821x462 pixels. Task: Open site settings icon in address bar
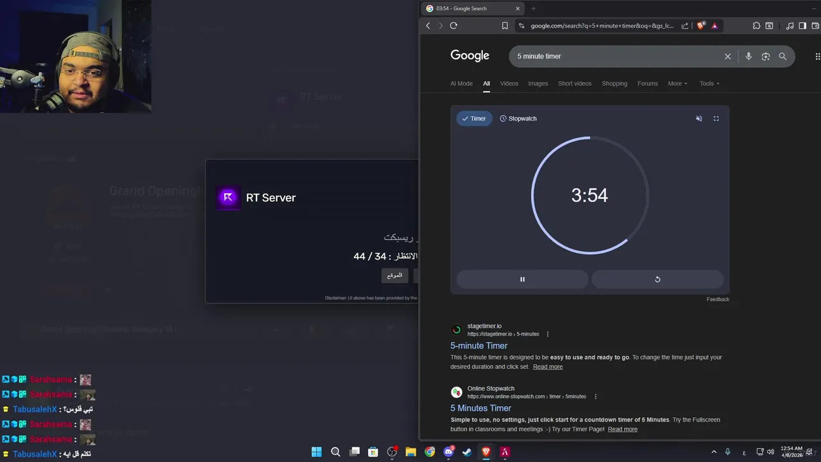[521, 26]
